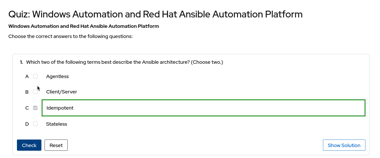This screenshot has height=158, width=380.
Task: Click the option letter C
Action: tap(27, 108)
